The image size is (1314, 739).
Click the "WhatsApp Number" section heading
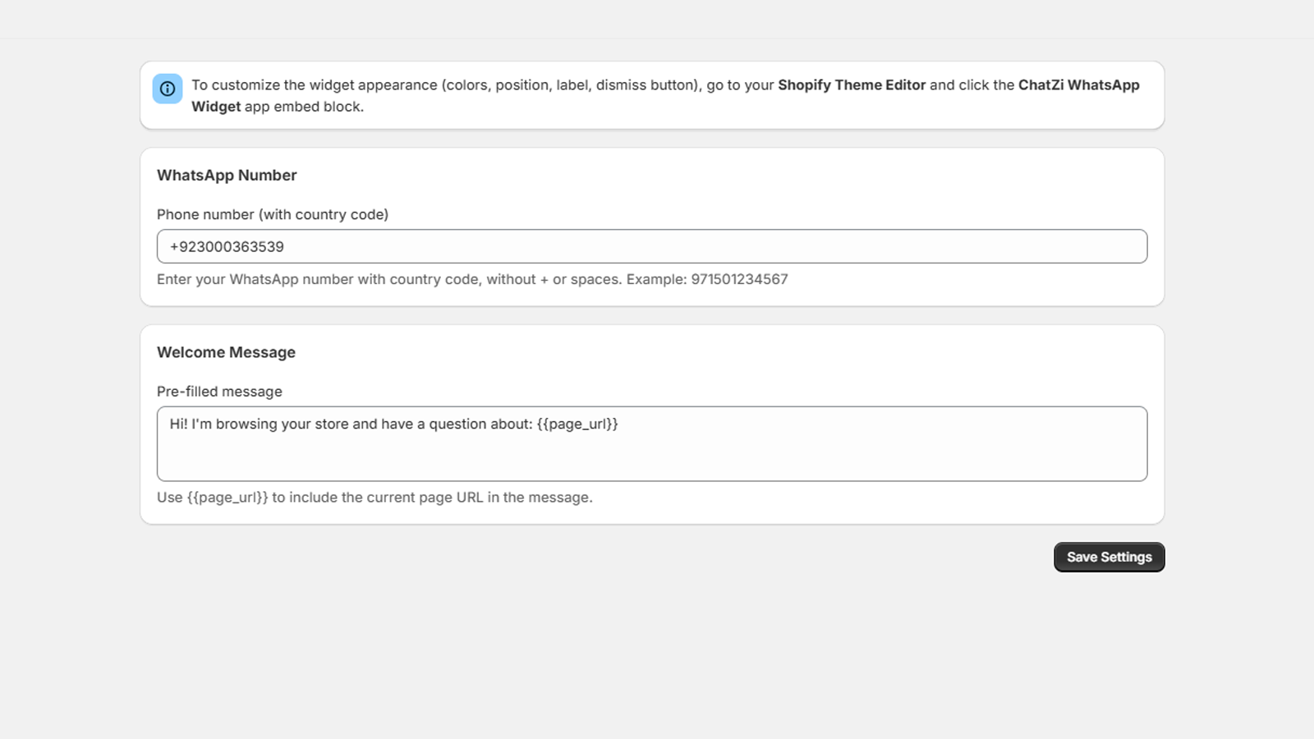click(x=227, y=176)
